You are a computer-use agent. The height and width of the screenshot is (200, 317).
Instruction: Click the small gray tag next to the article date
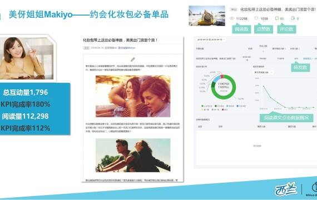86,48
